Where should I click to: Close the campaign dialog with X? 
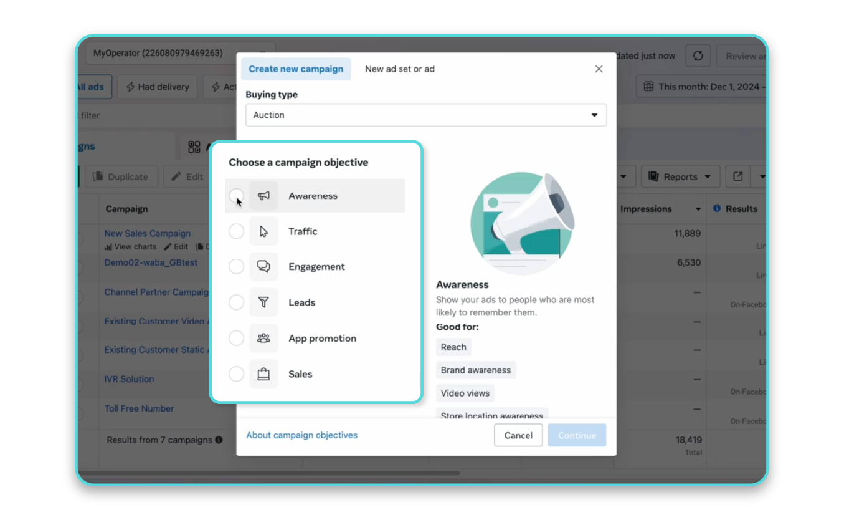coord(599,69)
